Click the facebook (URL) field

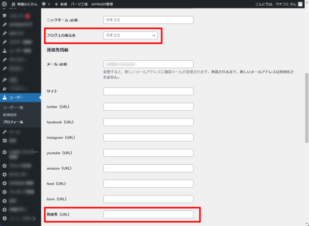[x=148, y=122]
